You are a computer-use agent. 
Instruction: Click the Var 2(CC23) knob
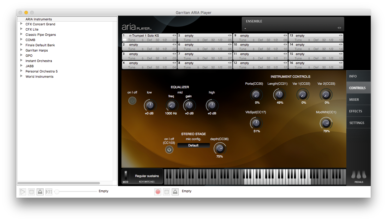pyautogui.click(x=326, y=95)
